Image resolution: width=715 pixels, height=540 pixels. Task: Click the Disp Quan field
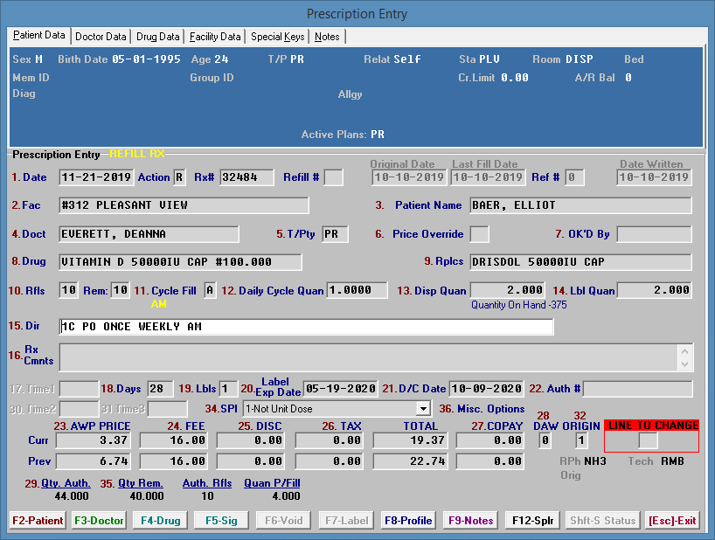tap(509, 290)
